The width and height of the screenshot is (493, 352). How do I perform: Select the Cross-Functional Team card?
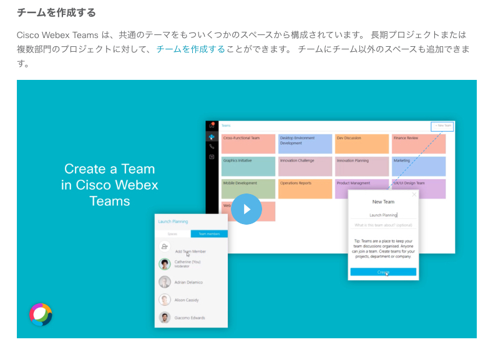click(248, 144)
